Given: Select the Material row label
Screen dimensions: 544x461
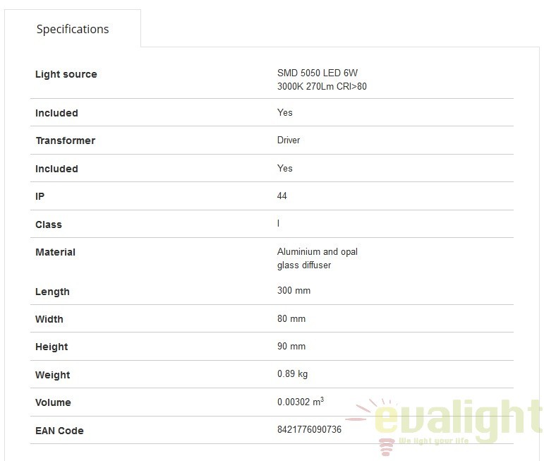Looking at the screenshot, I should pyautogui.click(x=55, y=252).
